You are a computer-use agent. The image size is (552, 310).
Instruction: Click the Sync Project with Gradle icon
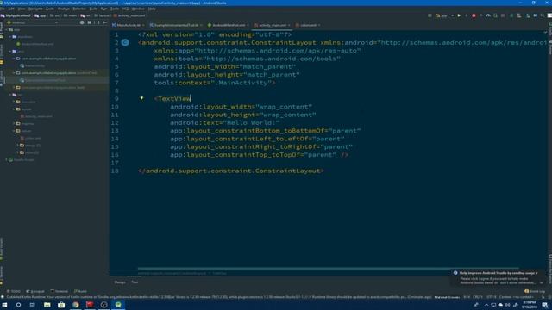511,15
